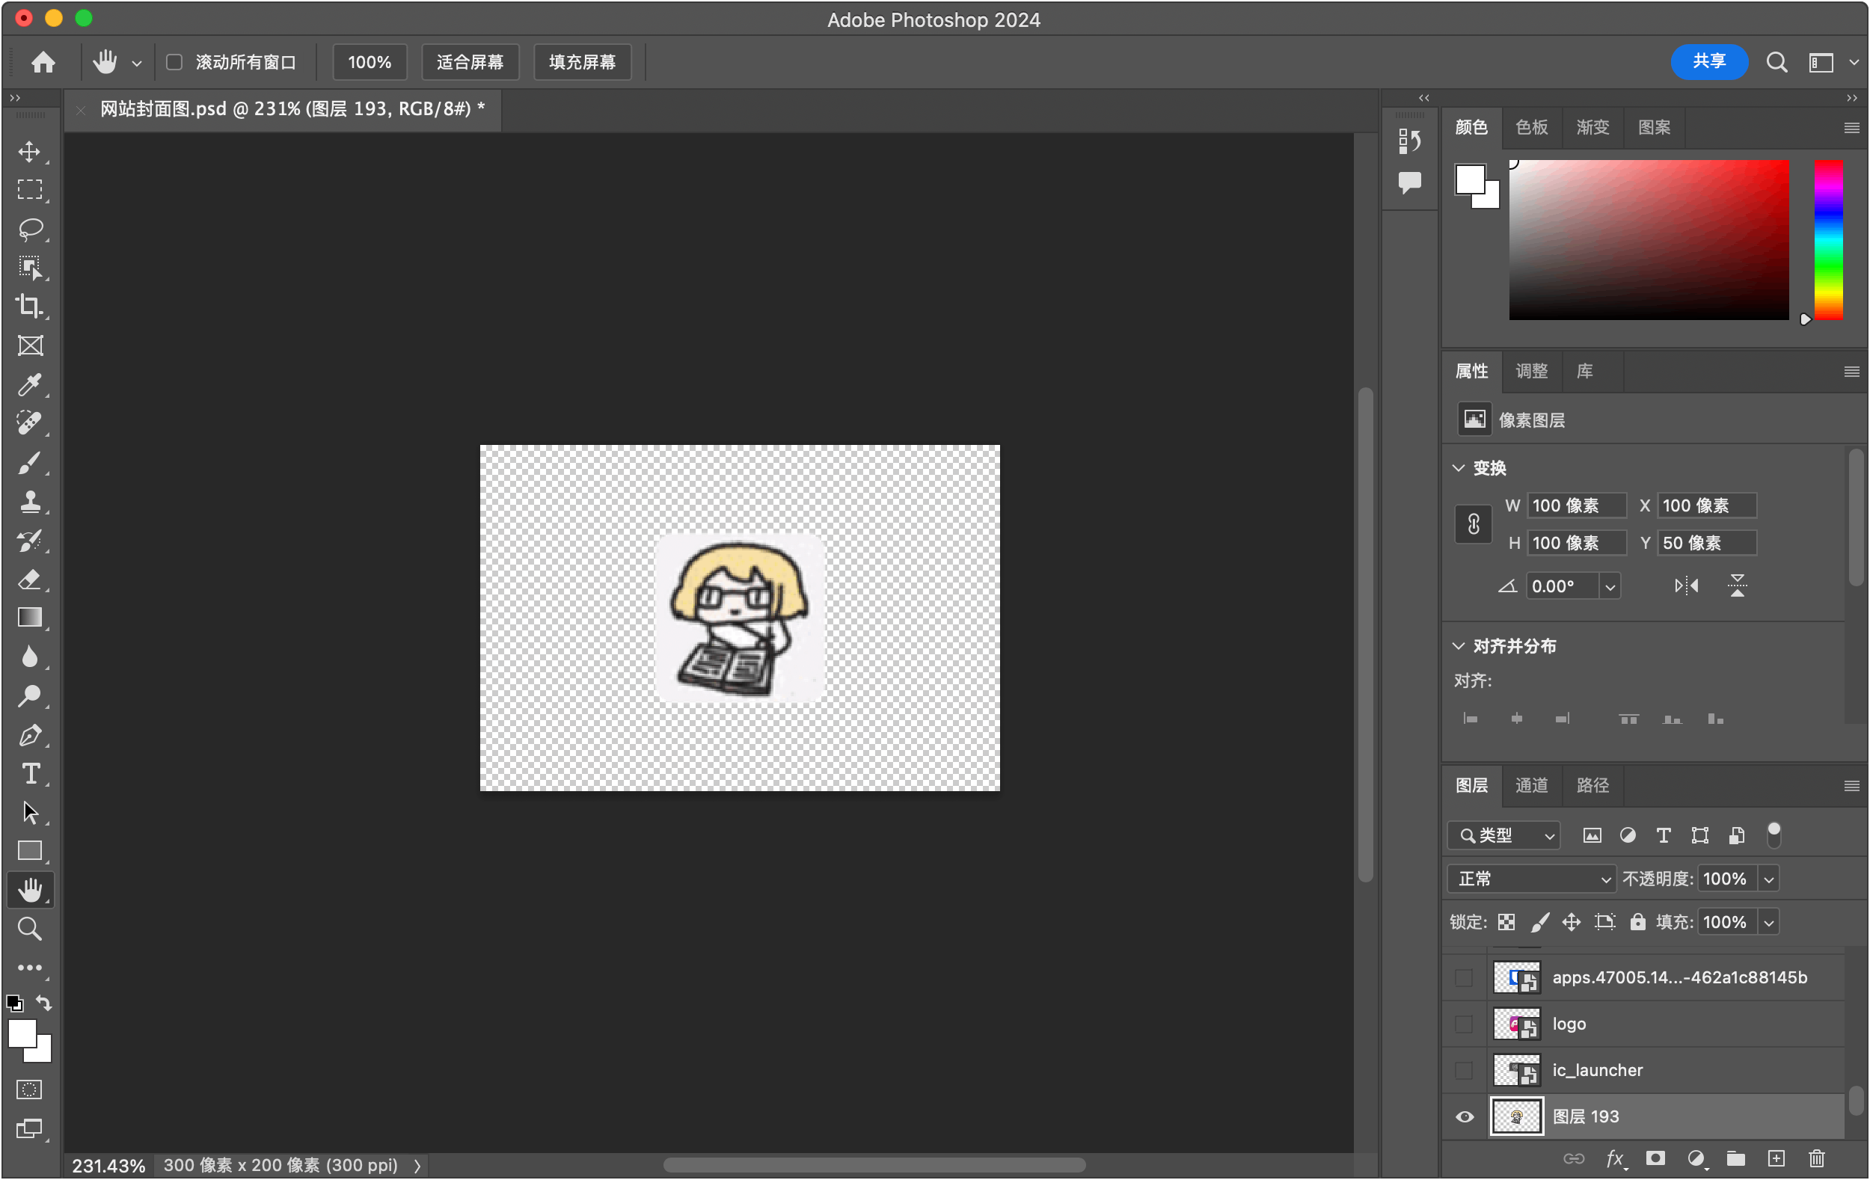Flip horizontally in the transform properties
1870x1180 pixels.
pyautogui.click(x=1686, y=586)
